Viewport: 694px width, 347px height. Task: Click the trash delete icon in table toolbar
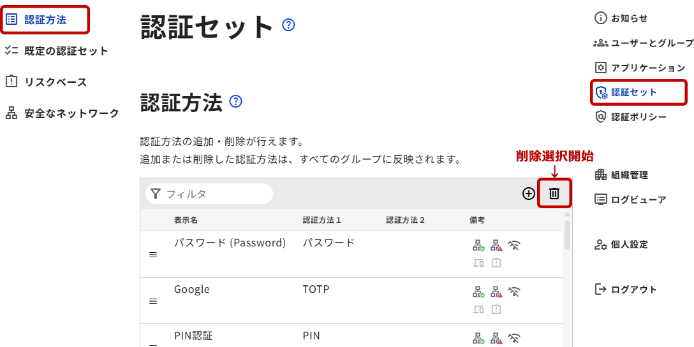point(554,194)
